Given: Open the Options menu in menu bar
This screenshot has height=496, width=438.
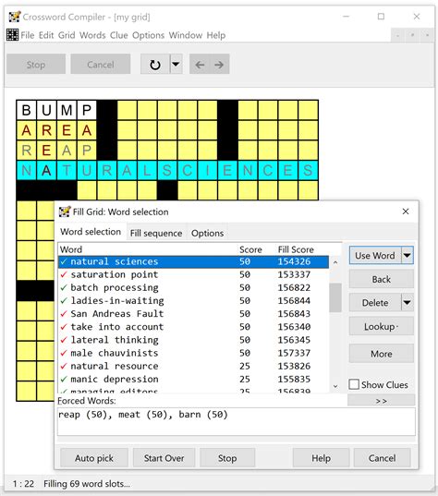Looking at the screenshot, I should [148, 35].
